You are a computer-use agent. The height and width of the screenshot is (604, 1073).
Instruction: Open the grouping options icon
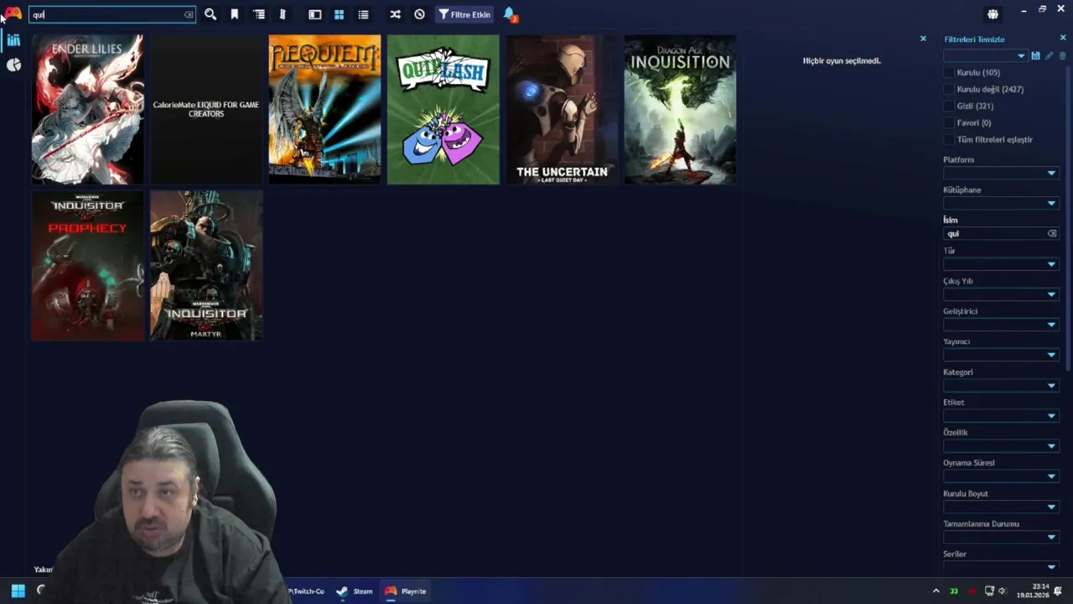(259, 14)
